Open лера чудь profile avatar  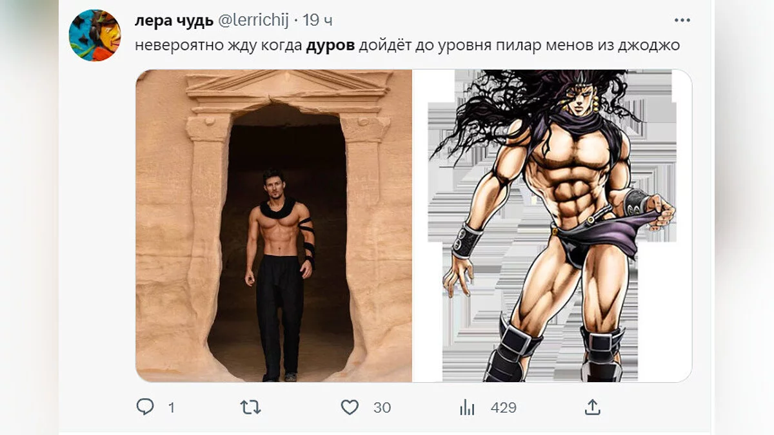coord(95,35)
